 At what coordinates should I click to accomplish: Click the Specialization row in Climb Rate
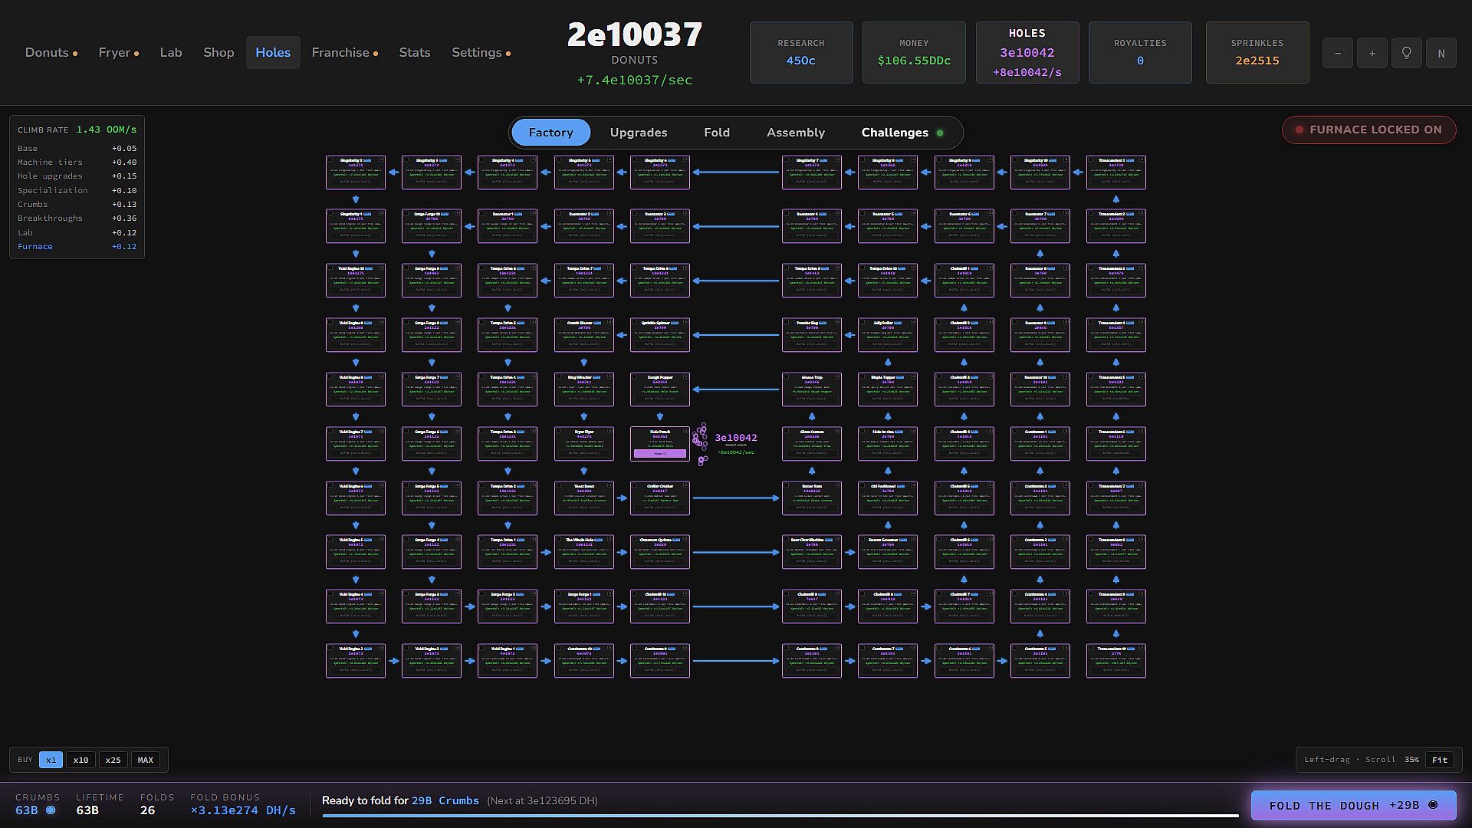coord(77,190)
